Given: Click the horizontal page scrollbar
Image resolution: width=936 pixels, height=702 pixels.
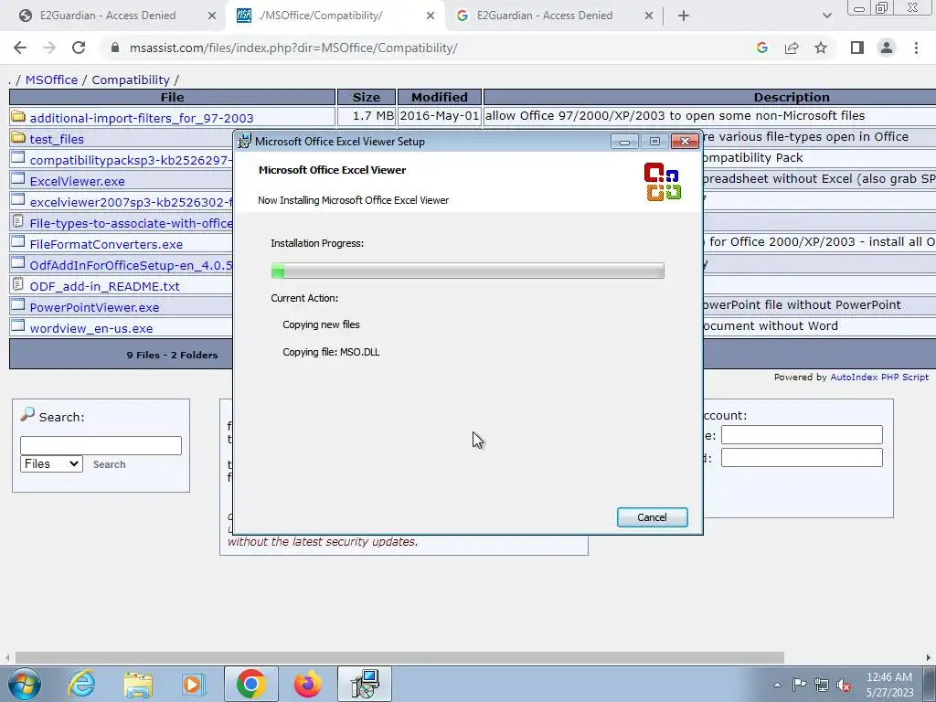Looking at the screenshot, I should 399,658.
